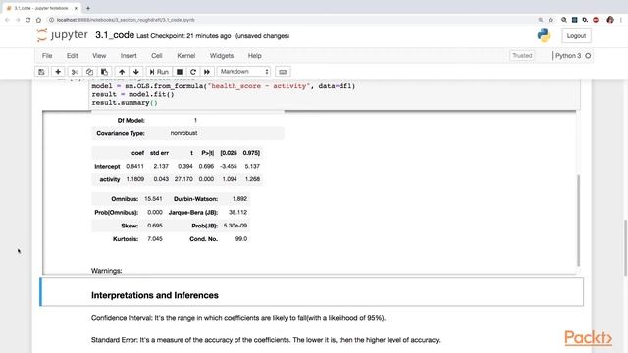Viewport: 628px width, 353px height.
Task: Click the Durbin-Watson value 1.892
Action: tap(239, 199)
